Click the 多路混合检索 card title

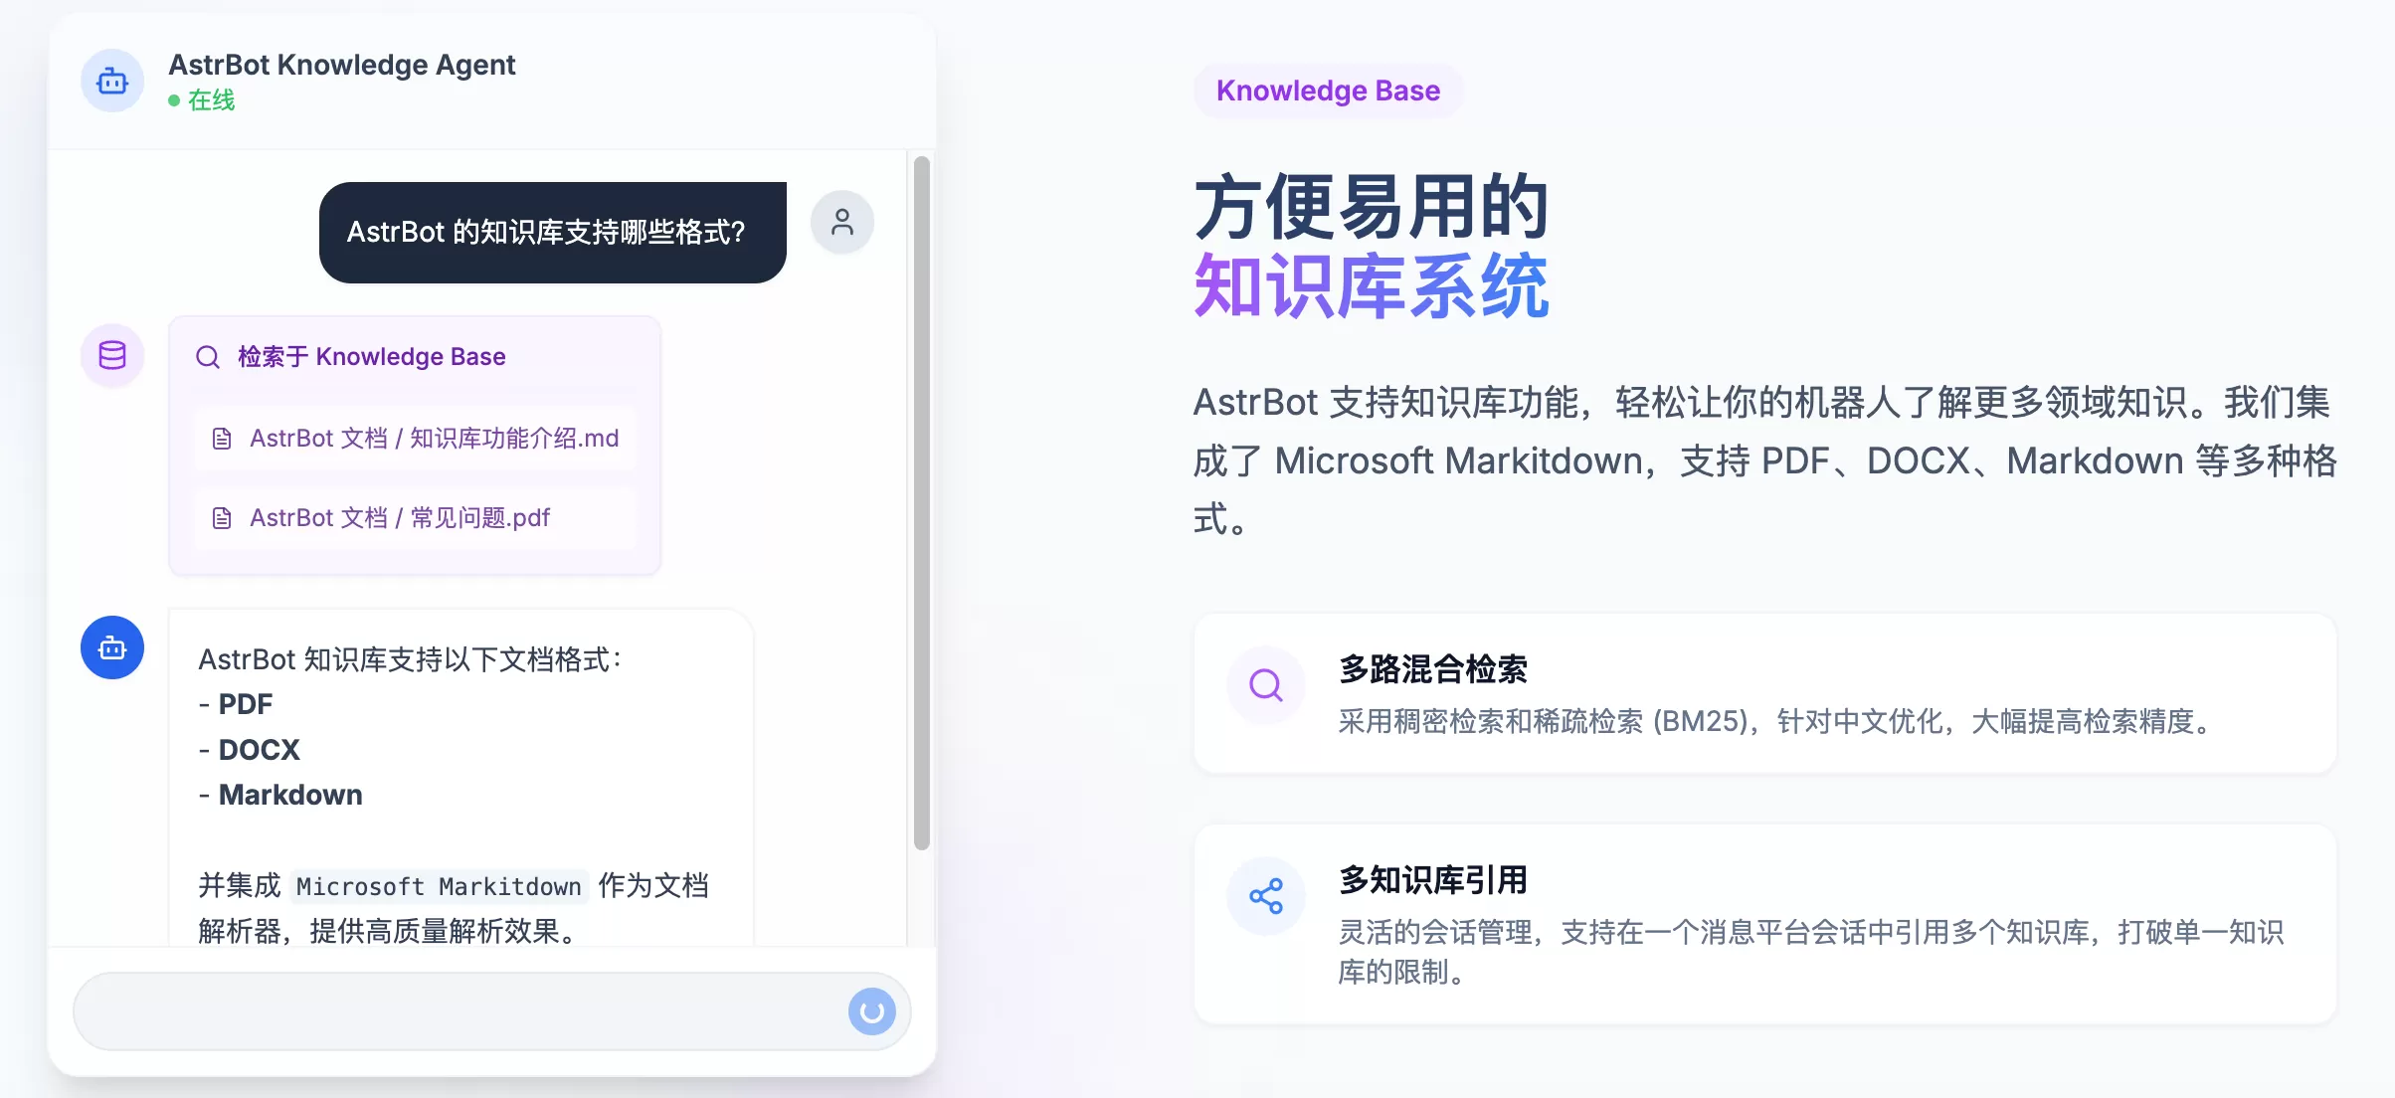1433,669
